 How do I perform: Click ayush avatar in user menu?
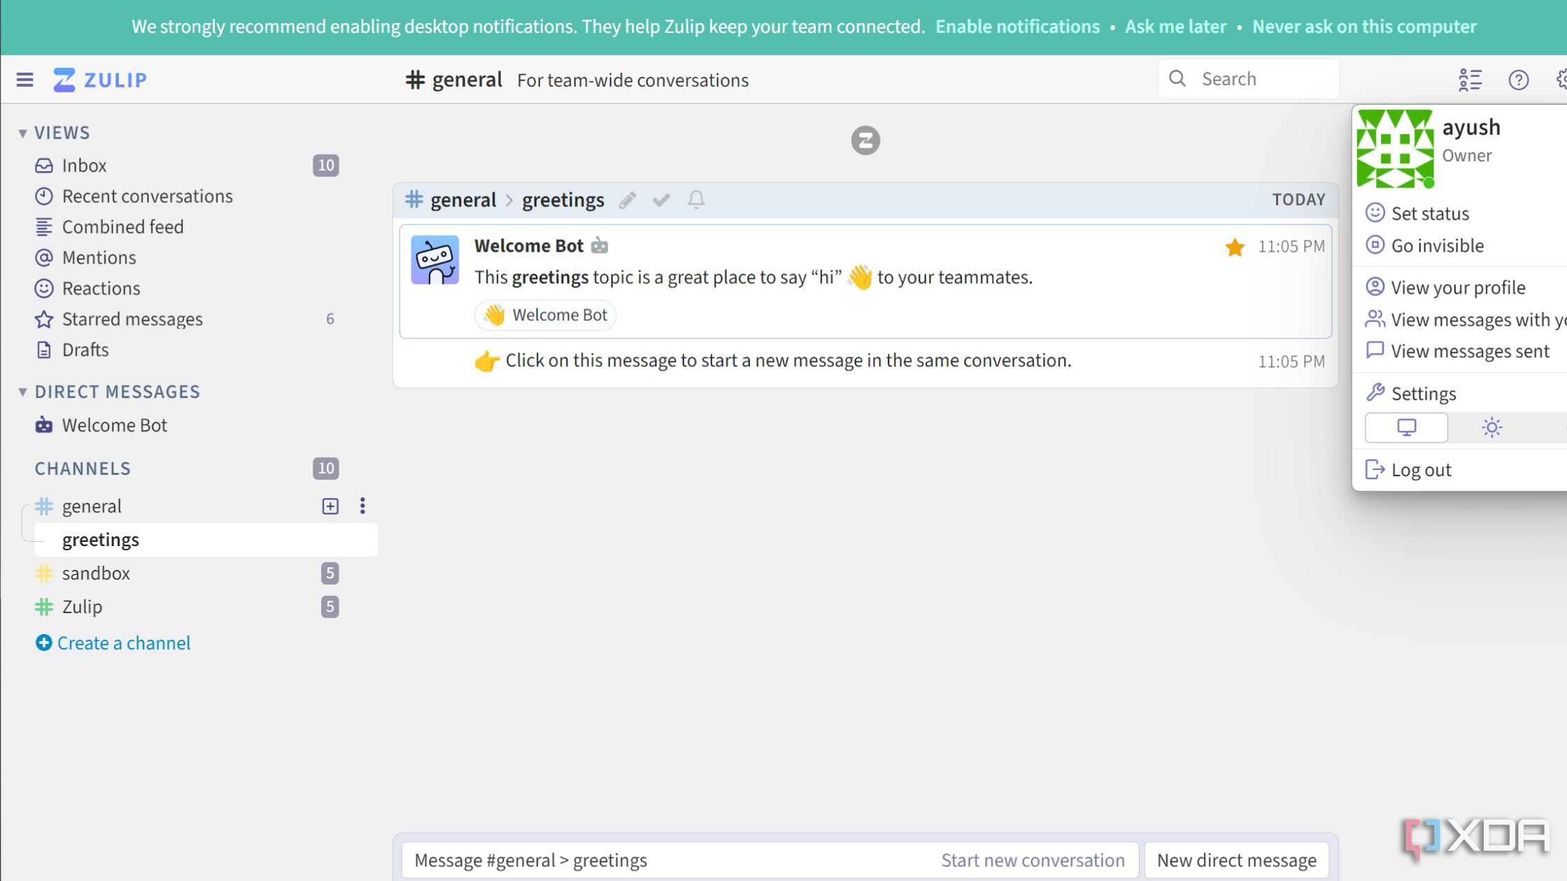1395,149
